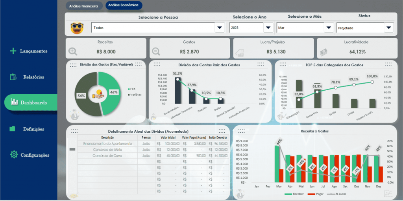Click the 32,8% label in TOP 5 chart
Screen dimensions: 403x201
(298, 94)
